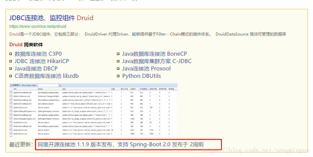Click the Druid monitoring table screenshot image
The width and height of the screenshot is (313, 157).
click(x=93, y=110)
